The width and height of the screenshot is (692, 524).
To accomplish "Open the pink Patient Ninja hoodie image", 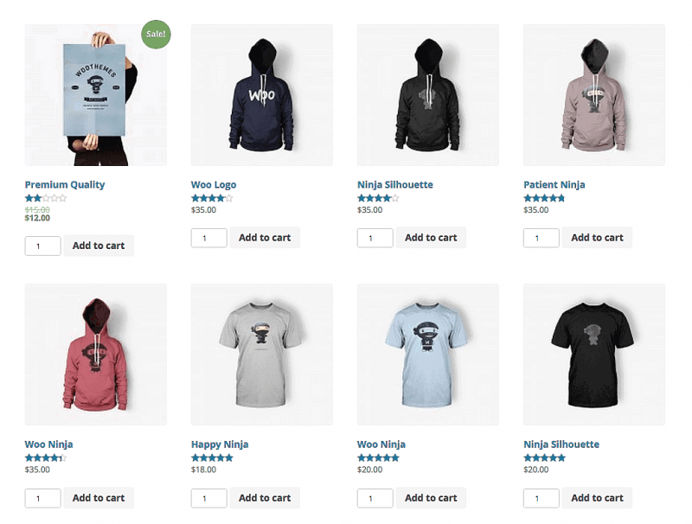I will coord(594,95).
